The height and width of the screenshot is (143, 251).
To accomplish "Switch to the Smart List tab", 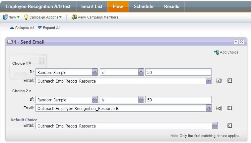I will [92, 6].
